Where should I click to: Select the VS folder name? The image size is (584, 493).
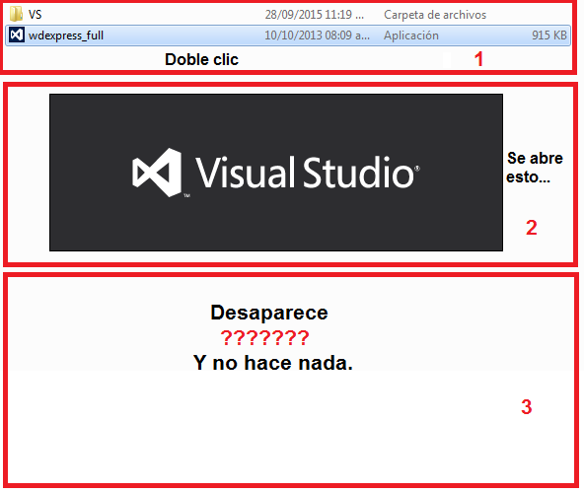[35, 15]
